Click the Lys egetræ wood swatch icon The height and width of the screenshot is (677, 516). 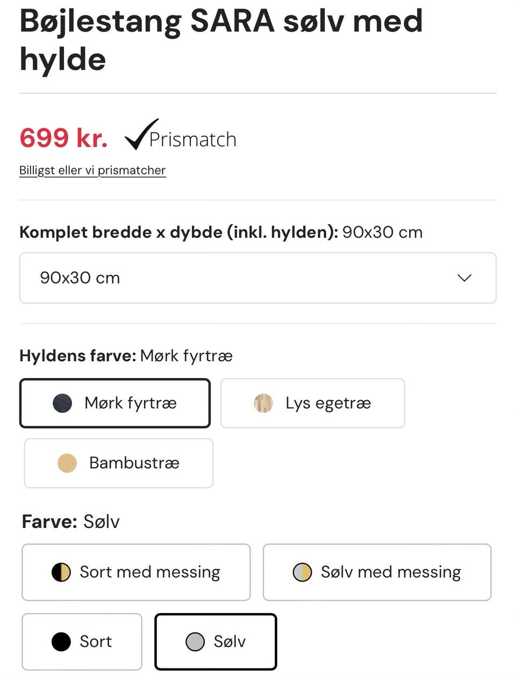click(263, 403)
